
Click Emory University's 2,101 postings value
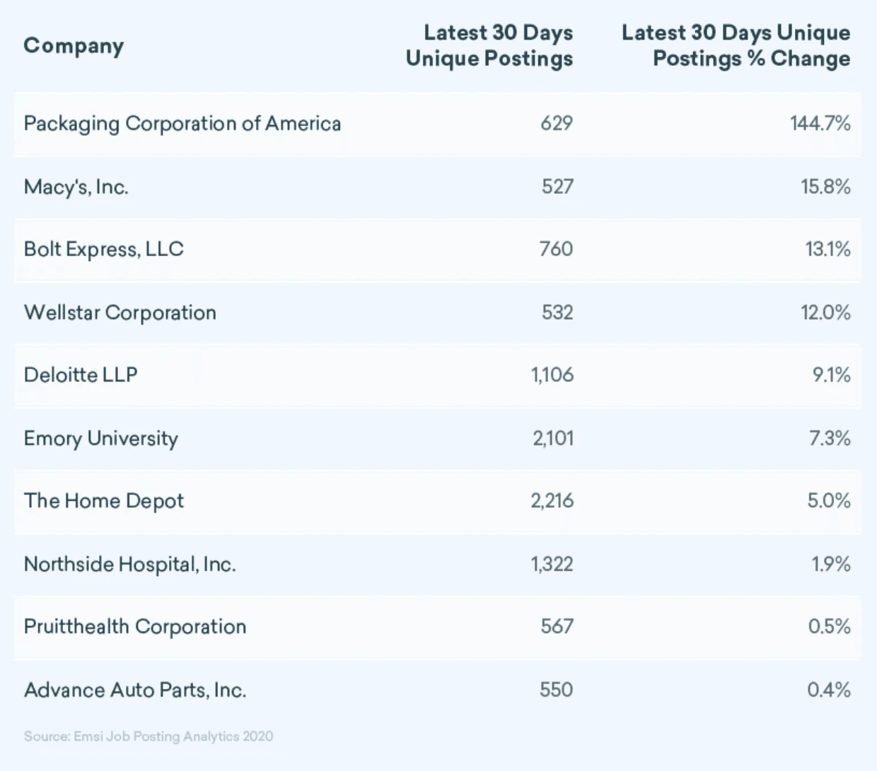[x=553, y=439]
